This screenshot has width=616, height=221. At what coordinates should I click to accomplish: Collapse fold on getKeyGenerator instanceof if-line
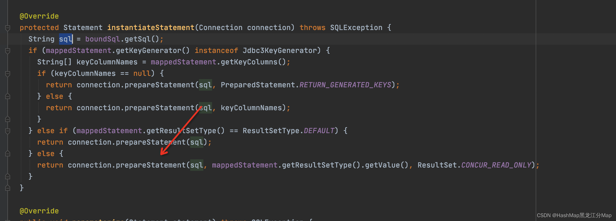pyautogui.click(x=8, y=51)
